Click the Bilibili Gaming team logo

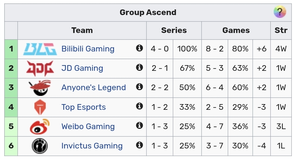click(x=40, y=49)
